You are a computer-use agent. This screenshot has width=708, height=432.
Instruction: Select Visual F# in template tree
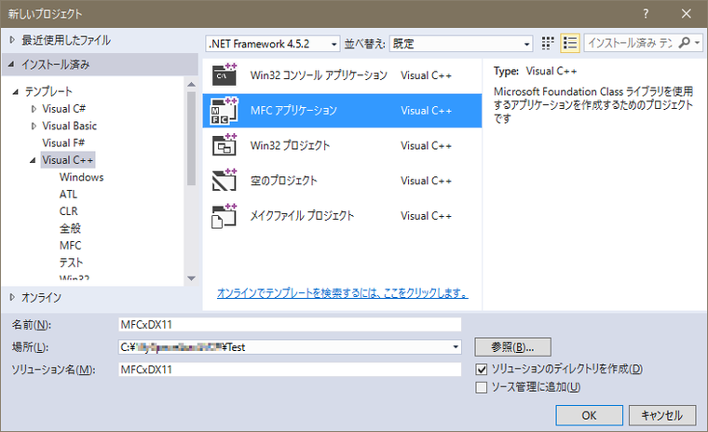(63, 143)
